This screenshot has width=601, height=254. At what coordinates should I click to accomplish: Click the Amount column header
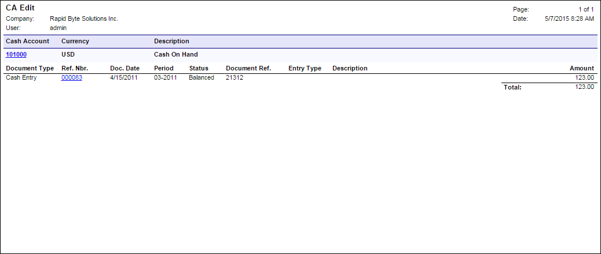click(581, 69)
